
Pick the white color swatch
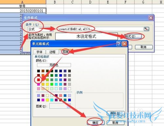pyautogui.click(x=70, y=89)
